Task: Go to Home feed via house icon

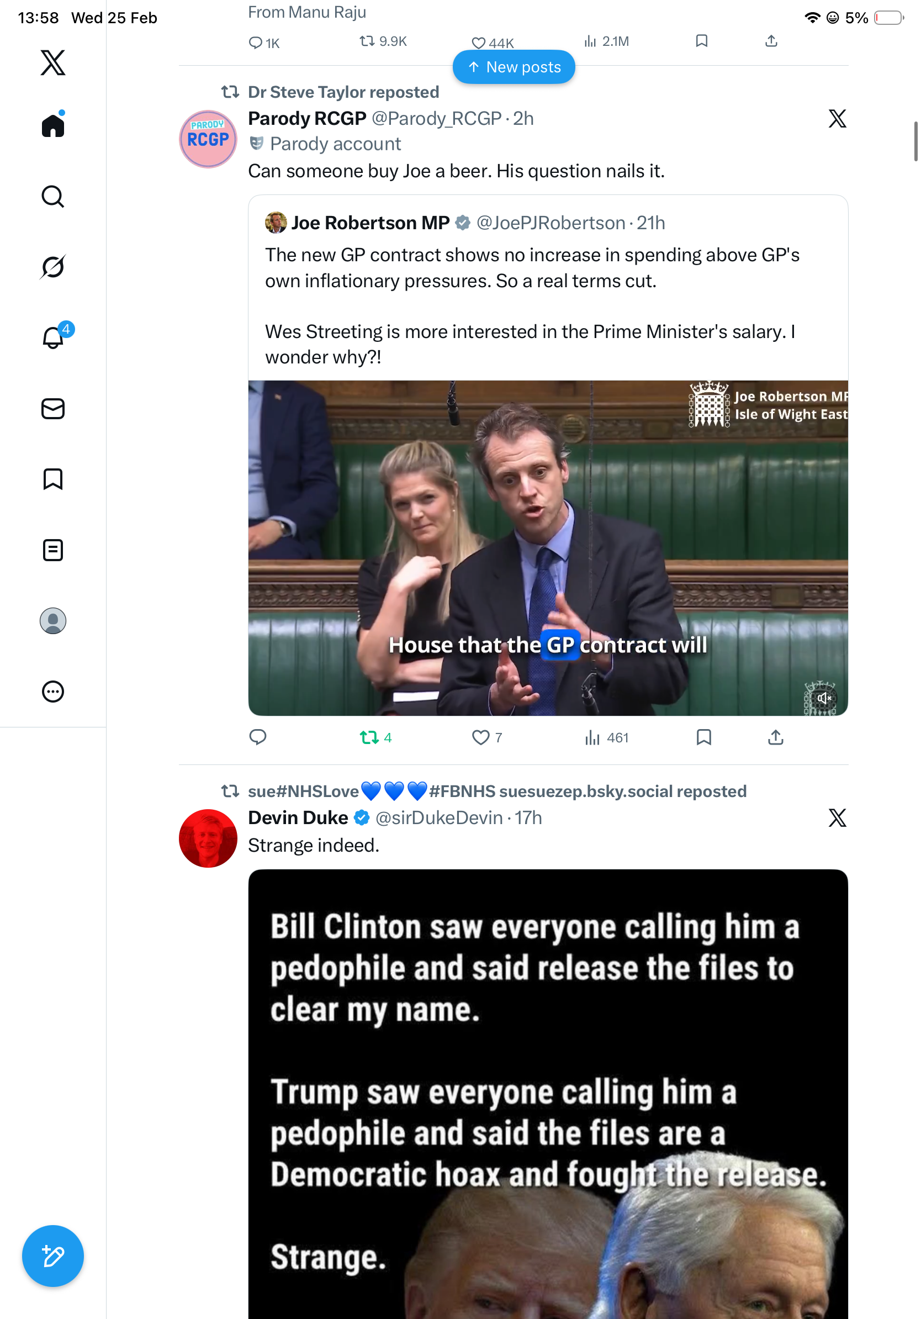Action: [53, 126]
